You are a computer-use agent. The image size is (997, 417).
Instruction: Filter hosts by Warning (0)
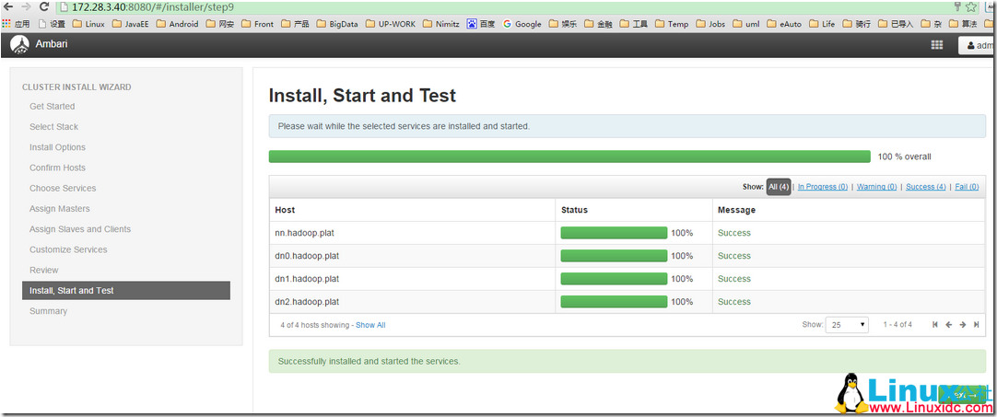877,187
